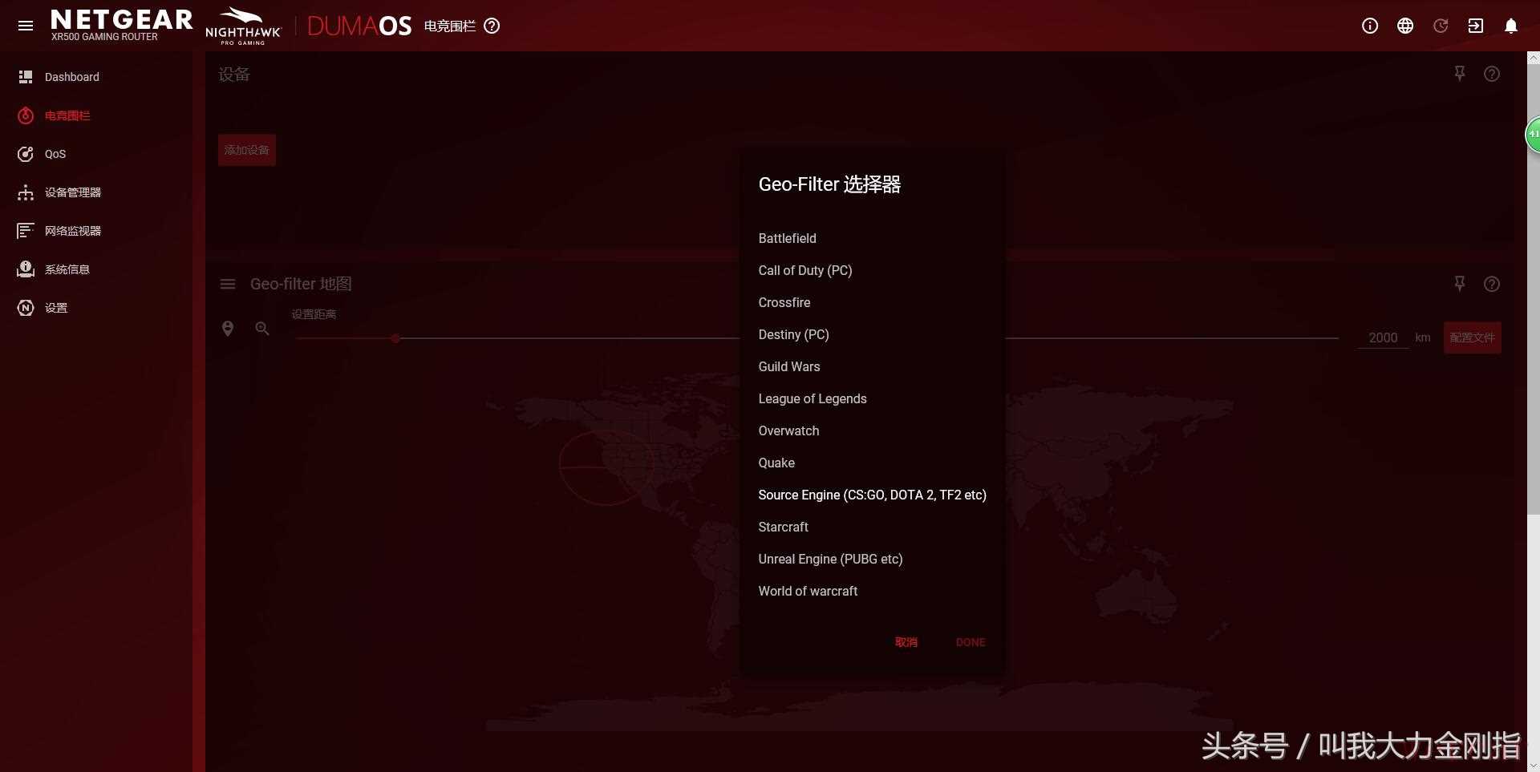This screenshot has width=1540, height=772.
Task: Open the language globe icon
Action: click(1405, 26)
